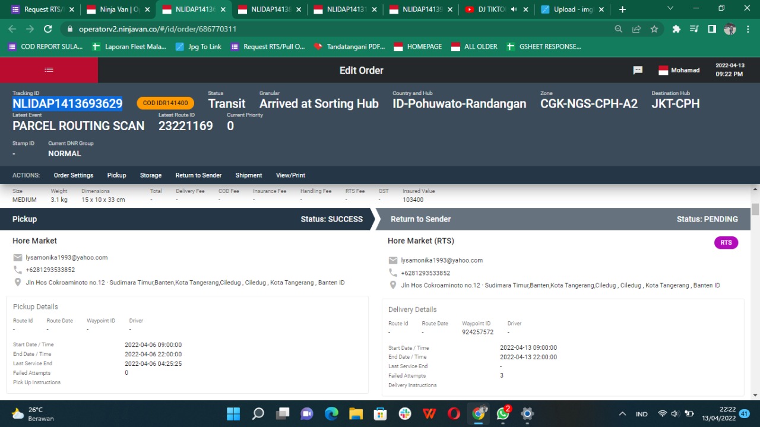Viewport: 760px width, 427px height.
Task: Click the chat message icon in header
Action: (x=638, y=70)
